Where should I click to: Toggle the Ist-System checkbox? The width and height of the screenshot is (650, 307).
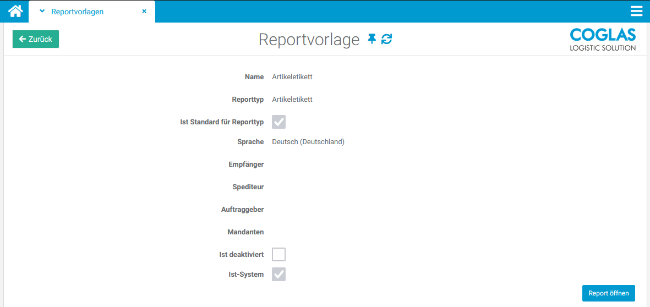(x=278, y=274)
